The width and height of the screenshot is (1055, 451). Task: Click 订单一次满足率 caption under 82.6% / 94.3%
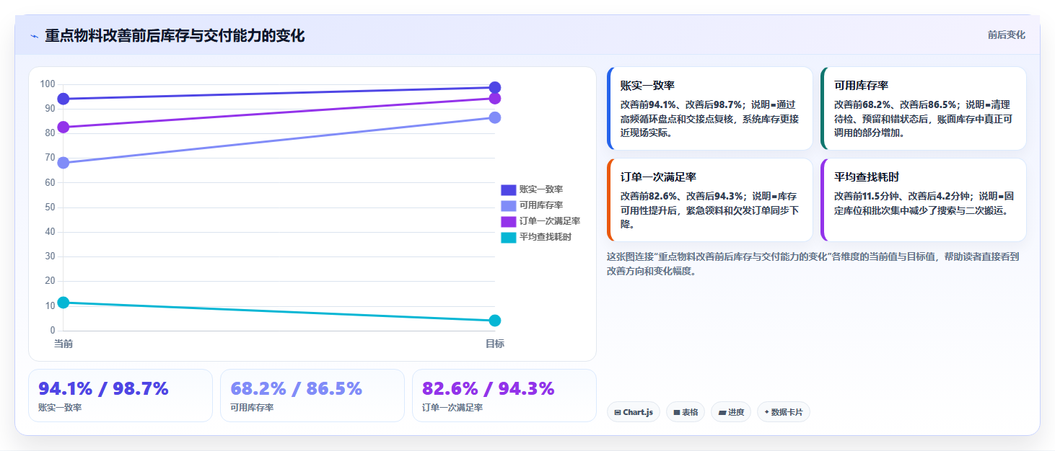(452, 408)
